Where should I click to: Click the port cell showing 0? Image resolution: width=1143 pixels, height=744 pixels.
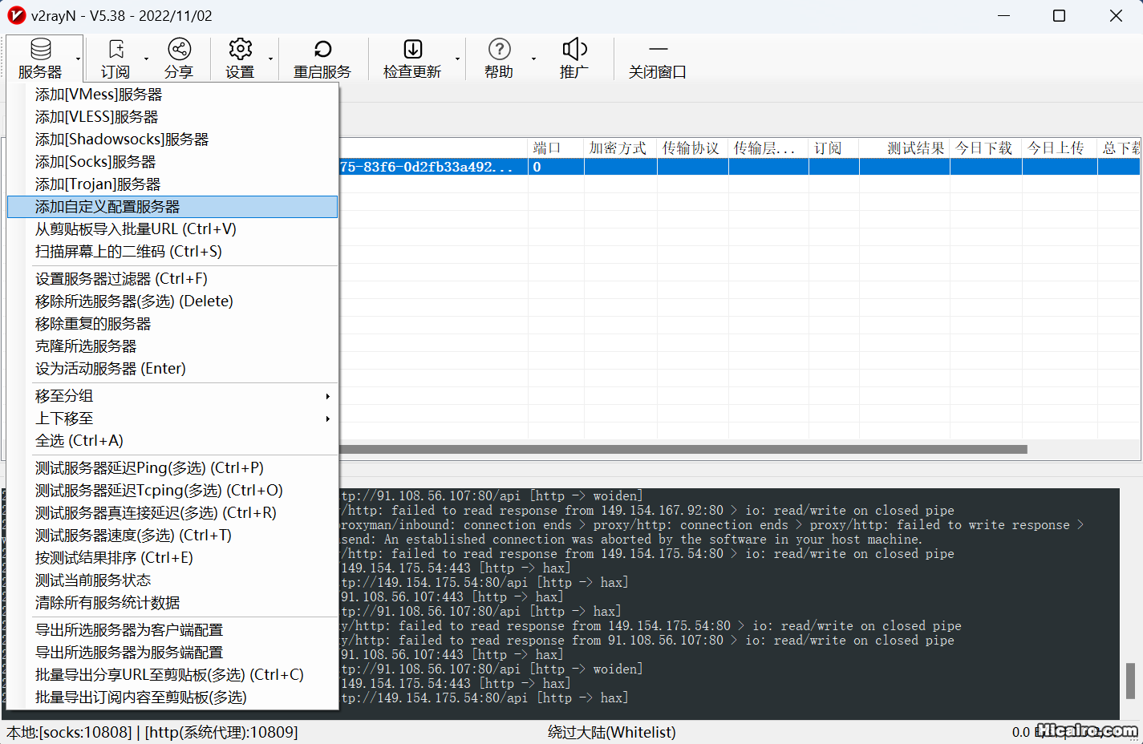pyautogui.click(x=556, y=167)
